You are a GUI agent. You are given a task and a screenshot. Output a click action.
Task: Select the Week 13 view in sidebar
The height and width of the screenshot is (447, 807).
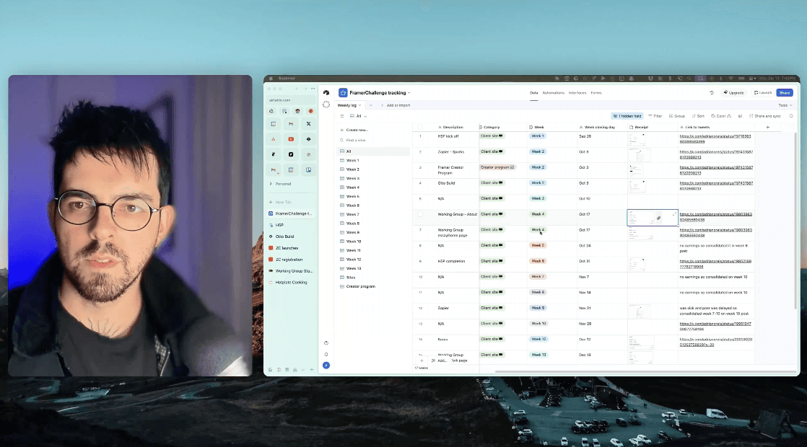[x=373, y=268]
